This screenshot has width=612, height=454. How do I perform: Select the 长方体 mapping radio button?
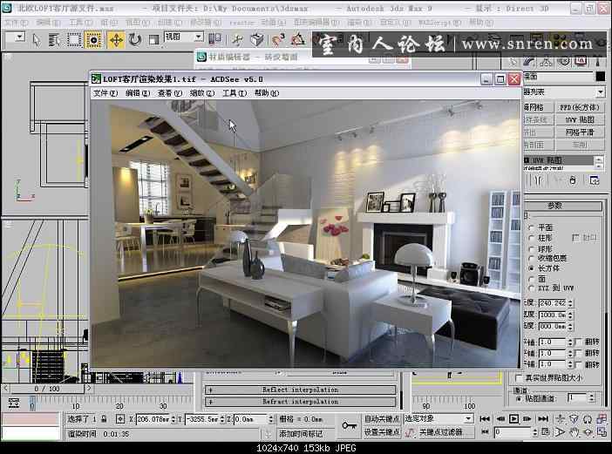pos(531,268)
